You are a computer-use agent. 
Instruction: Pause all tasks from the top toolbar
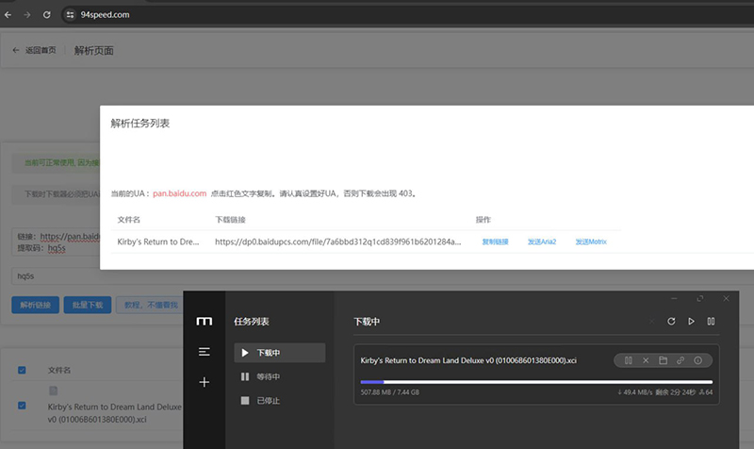711,322
